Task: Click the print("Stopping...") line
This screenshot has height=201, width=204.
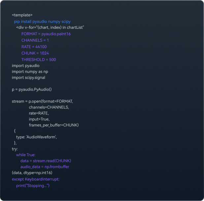Action: pyautogui.click(x=33, y=186)
